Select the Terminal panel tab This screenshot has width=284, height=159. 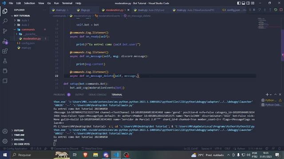point(117,95)
